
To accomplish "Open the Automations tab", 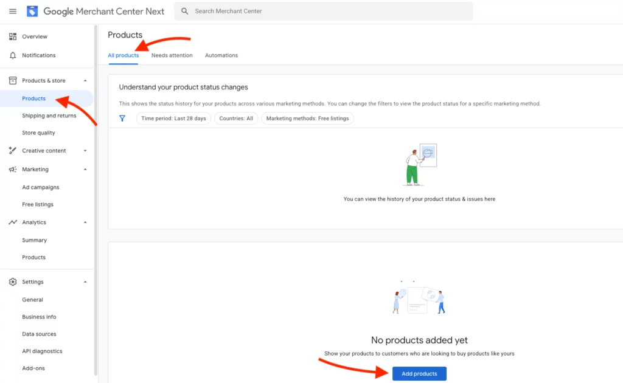I will pos(221,55).
